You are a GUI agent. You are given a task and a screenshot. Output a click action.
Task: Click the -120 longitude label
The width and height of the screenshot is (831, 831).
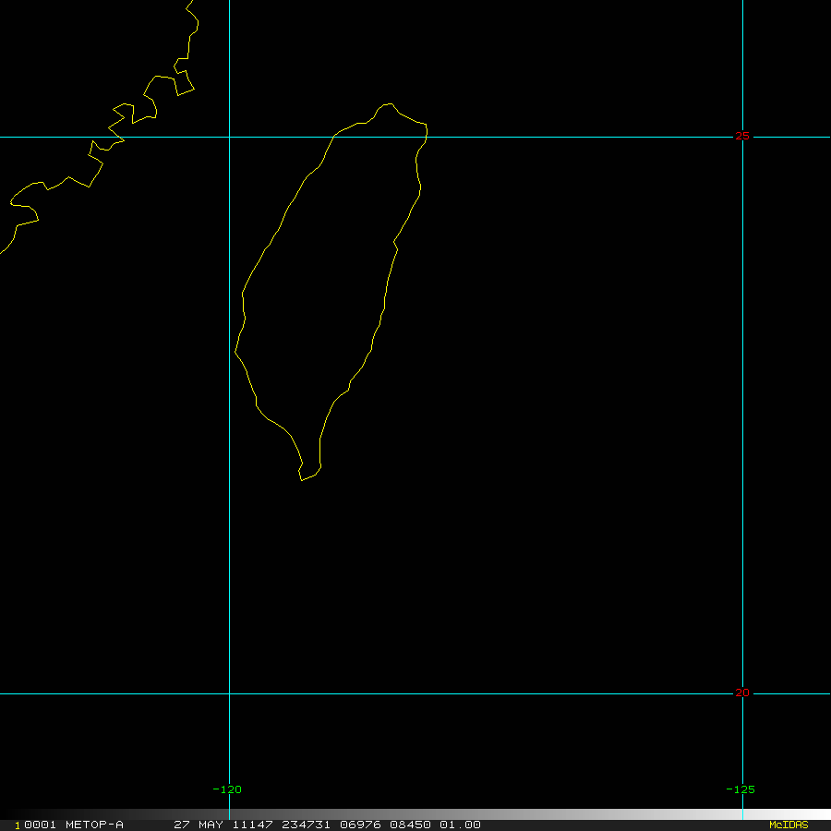coord(227,789)
